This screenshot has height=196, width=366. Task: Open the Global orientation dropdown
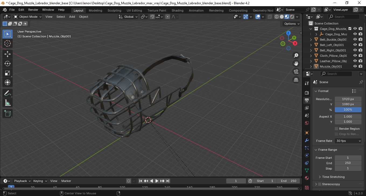click(128, 17)
